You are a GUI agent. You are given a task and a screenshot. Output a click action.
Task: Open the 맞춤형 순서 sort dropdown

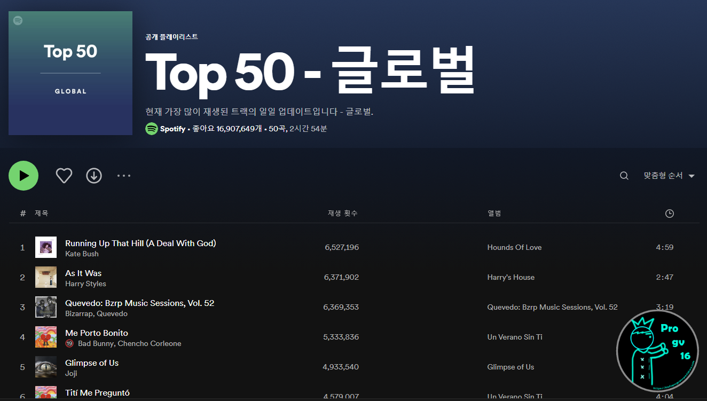pyautogui.click(x=669, y=176)
